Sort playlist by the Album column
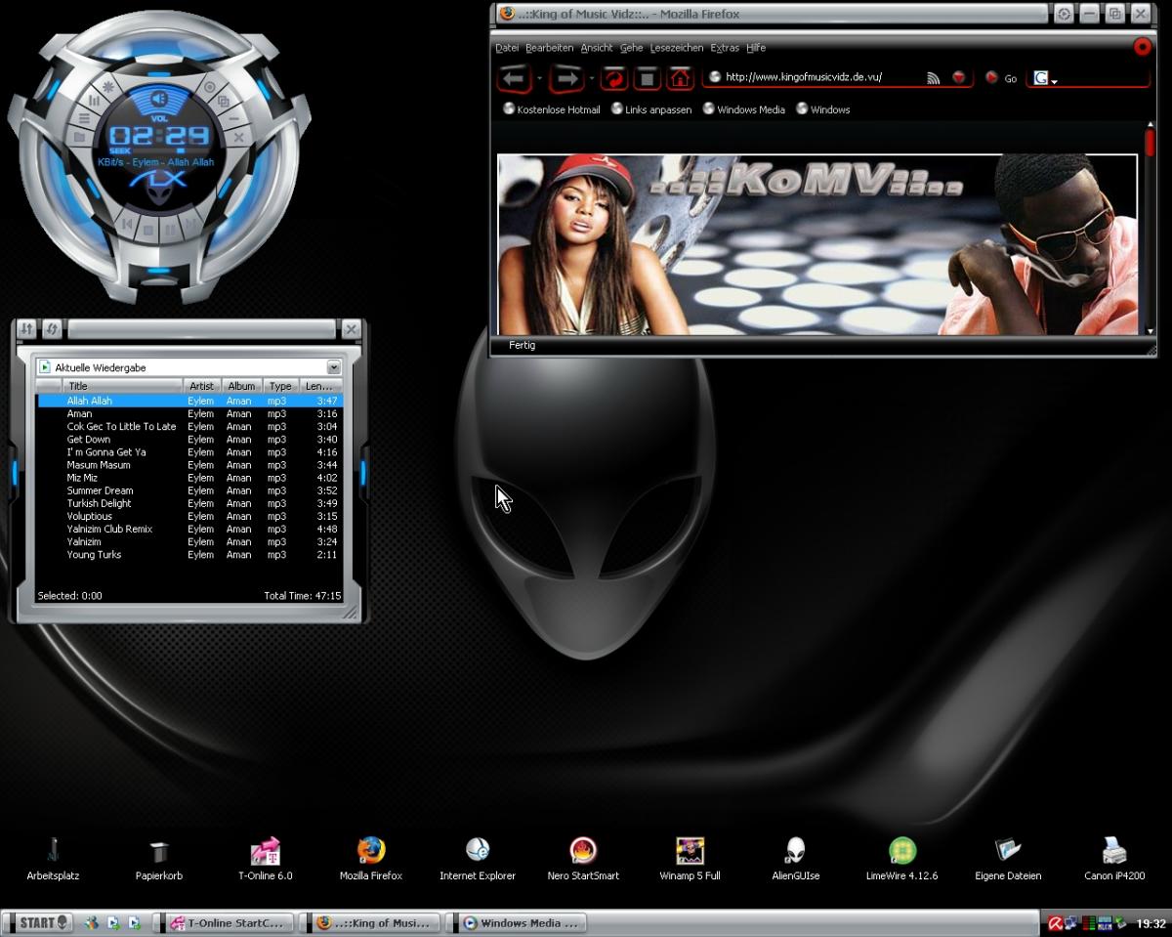The width and height of the screenshot is (1172, 937). tap(241, 386)
